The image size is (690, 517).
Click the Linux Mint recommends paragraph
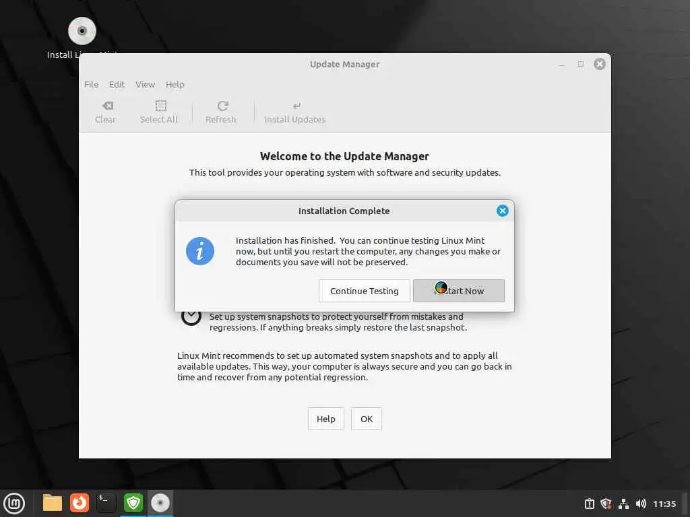[344, 366]
